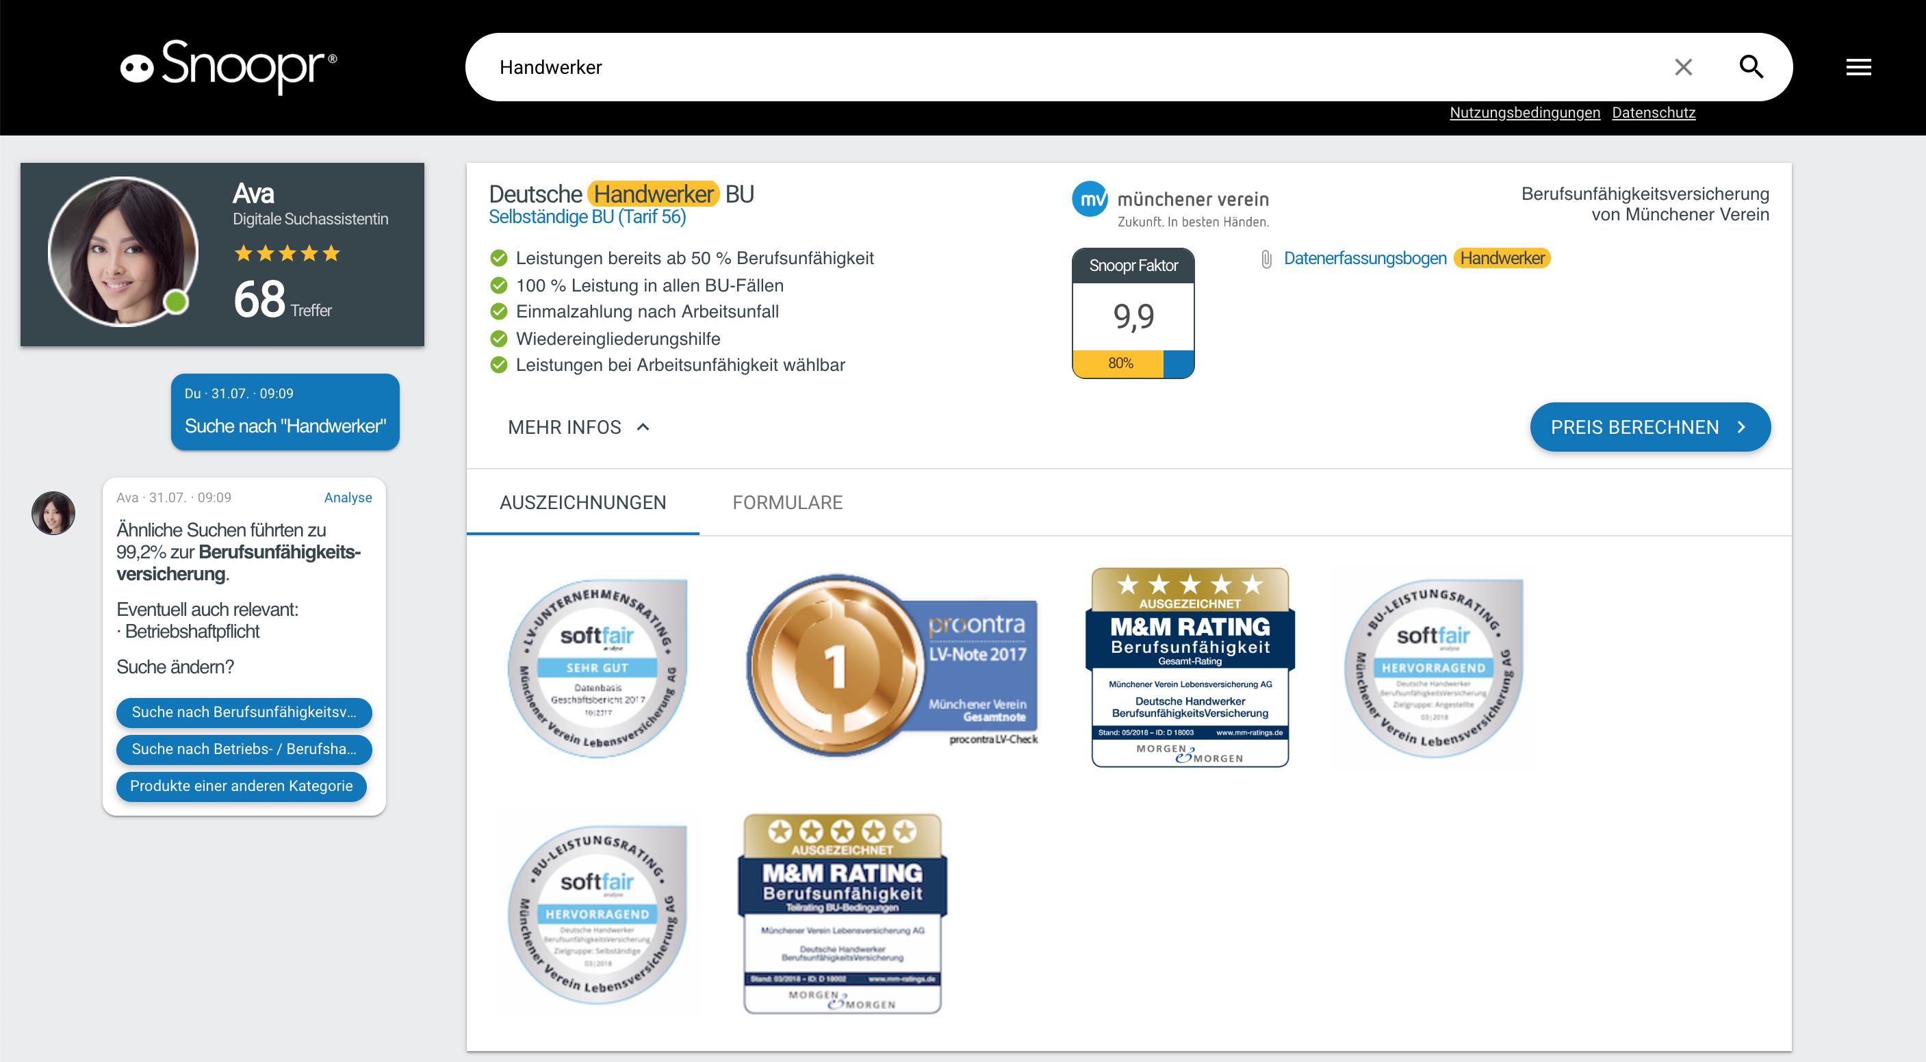Click the Suche nach "Handwerker" chat bubble
Image resolution: width=1926 pixels, height=1062 pixels.
(285, 412)
